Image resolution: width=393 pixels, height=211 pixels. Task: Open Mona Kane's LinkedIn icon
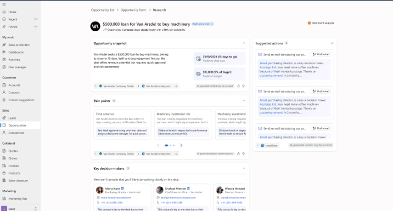pos(123,188)
